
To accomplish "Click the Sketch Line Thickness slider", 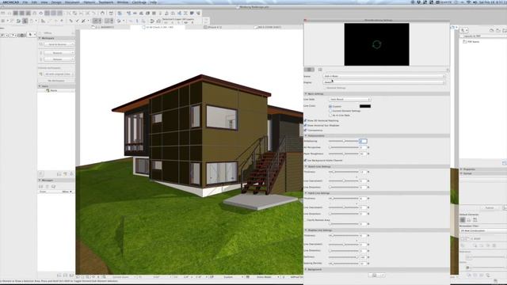I will pyautogui.click(x=343, y=172).
